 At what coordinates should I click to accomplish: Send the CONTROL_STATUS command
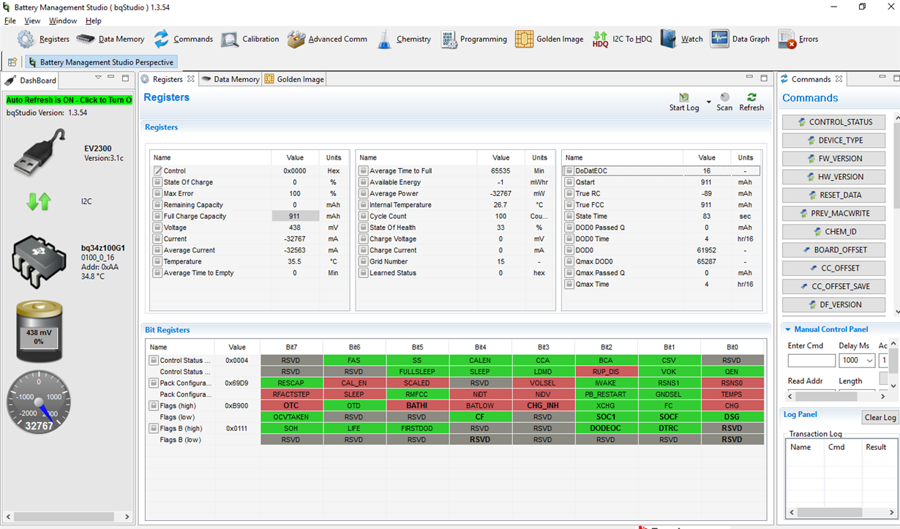pos(833,122)
